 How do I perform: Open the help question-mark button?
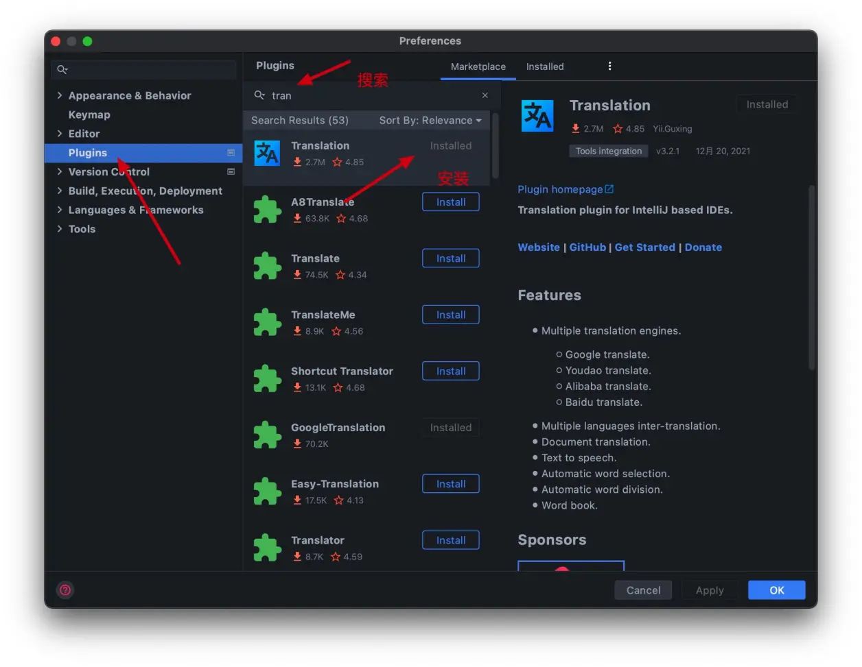pyautogui.click(x=65, y=590)
